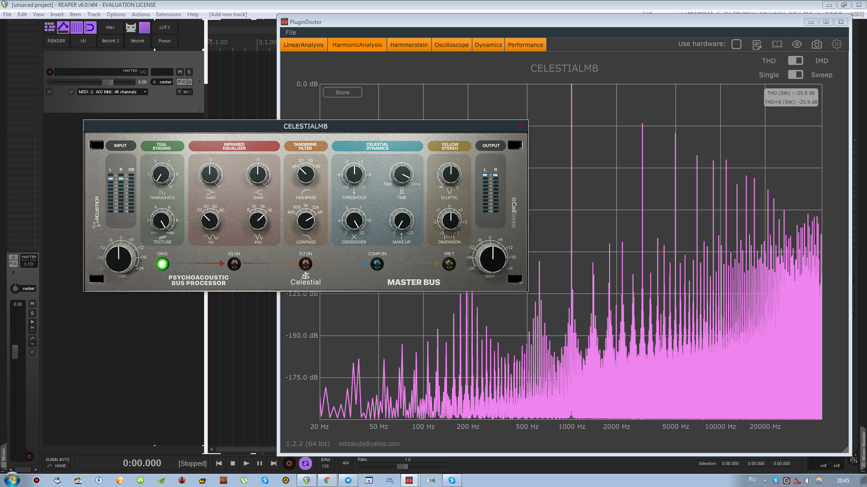Screen dimensions: 867x487
Task: Click the track I/O routing button
Action: (x=143, y=72)
